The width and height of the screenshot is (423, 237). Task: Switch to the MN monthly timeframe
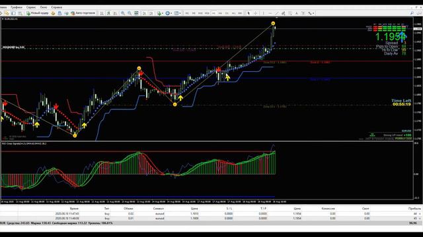pos(240,13)
